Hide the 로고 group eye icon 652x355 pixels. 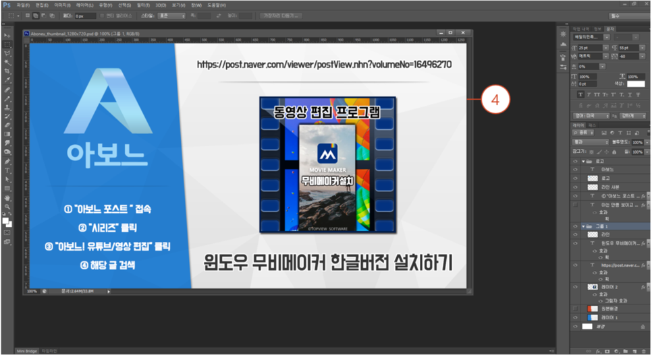coord(576,161)
